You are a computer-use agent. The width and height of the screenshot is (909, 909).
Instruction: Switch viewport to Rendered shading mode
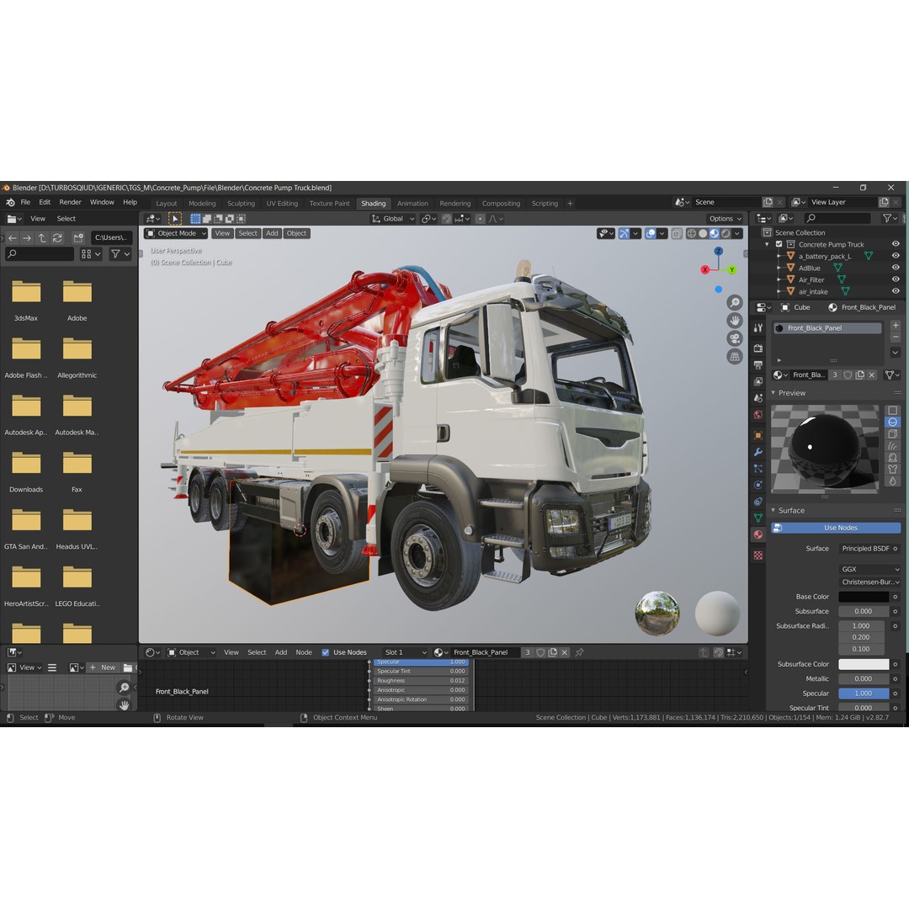point(726,233)
